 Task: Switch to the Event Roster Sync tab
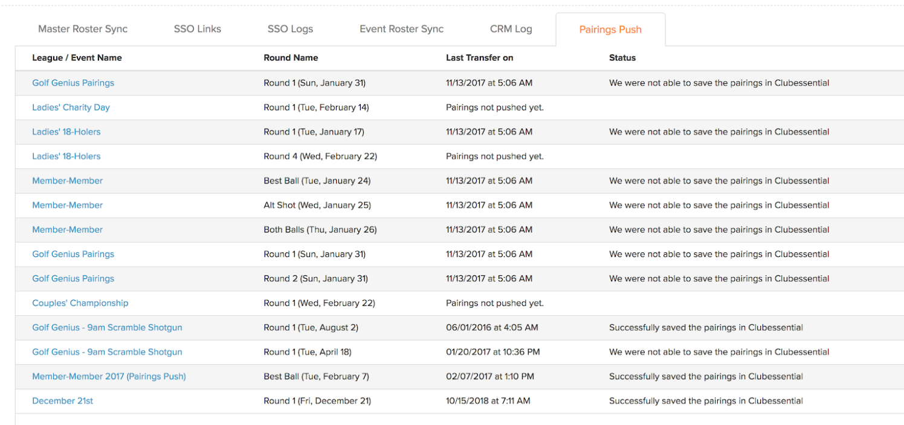click(401, 29)
